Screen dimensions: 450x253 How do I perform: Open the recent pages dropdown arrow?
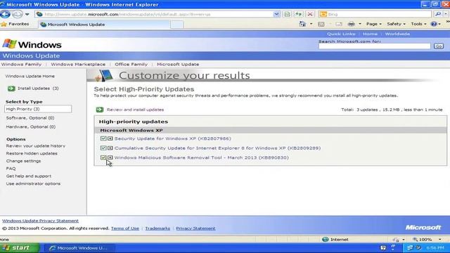[x=27, y=14]
